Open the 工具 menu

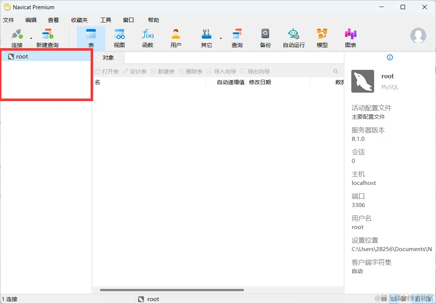click(x=106, y=20)
